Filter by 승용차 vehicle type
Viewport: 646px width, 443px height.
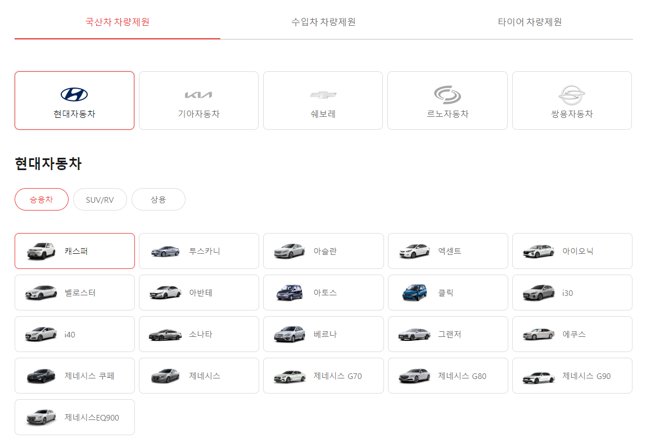click(x=42, y=199)
